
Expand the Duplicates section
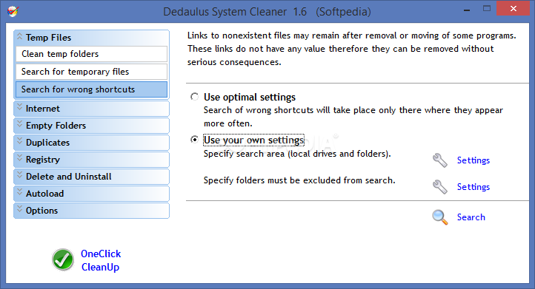pyautogui.click(x=91, y=143)
